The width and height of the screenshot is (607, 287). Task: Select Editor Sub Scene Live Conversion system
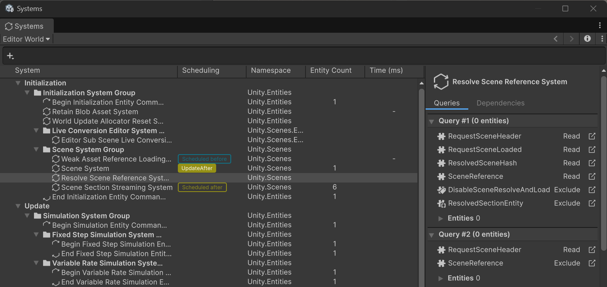click(209, 140)
